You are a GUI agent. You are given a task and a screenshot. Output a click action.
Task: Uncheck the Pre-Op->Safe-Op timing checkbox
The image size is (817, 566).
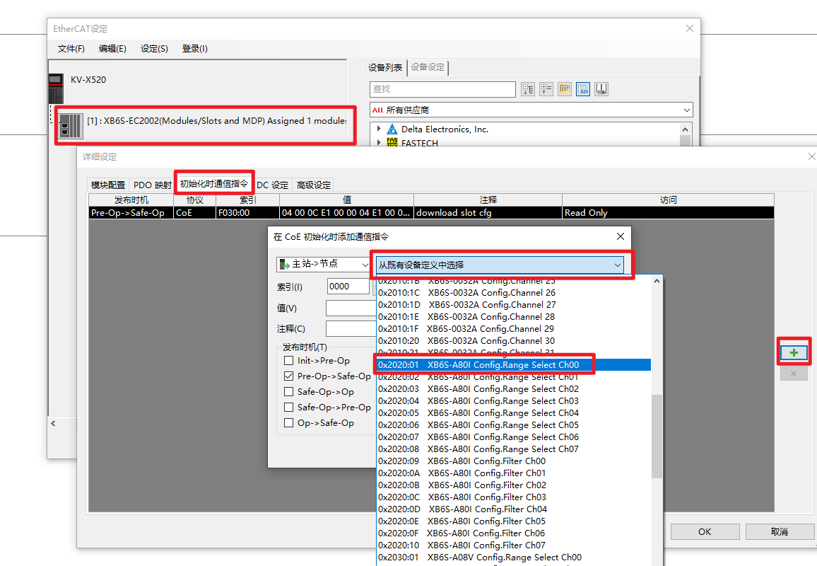click(288, 376)
